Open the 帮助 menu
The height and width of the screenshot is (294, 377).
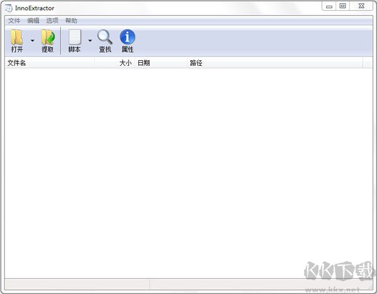[x=72, y=21]
